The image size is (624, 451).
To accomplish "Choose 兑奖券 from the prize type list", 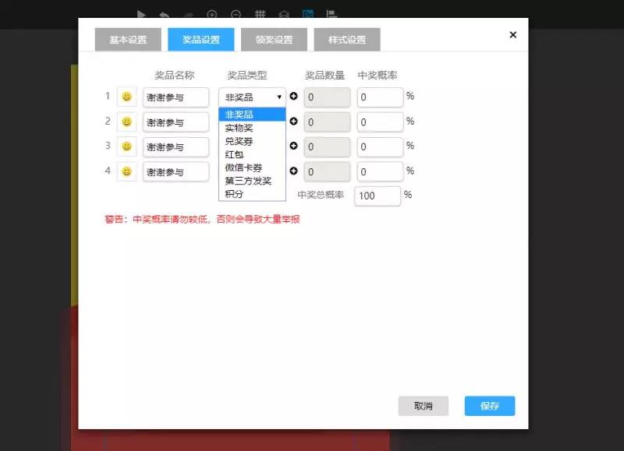I will [x=252, y=141].
